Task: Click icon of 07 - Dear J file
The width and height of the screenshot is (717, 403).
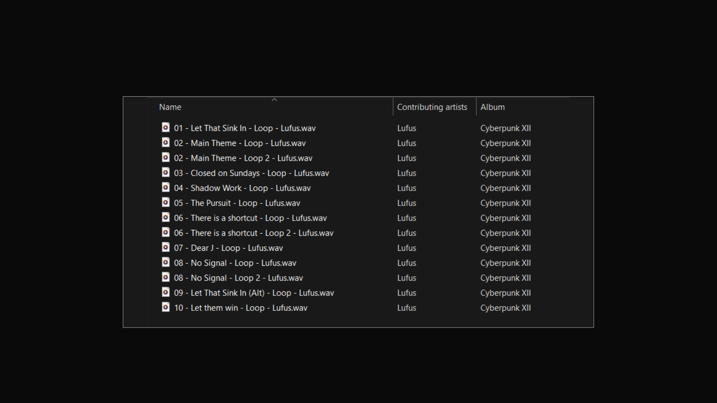Action: click(165, 247)
